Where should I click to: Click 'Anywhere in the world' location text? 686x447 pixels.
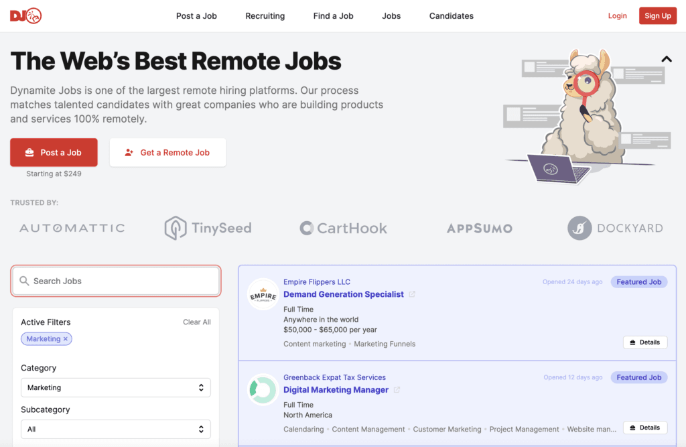pyautogui.click(x=321, y=320)
